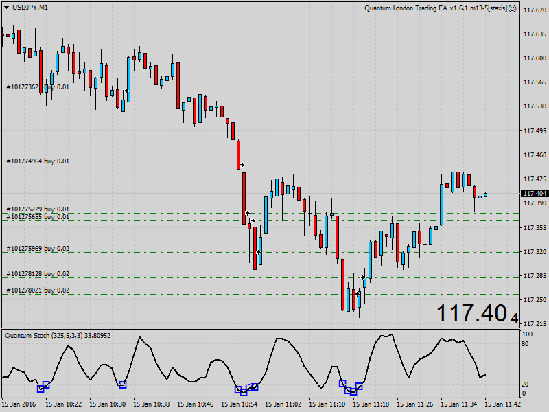Viewport: 549px width, 412px height.
Task: Select order #101278021 buy 0.02 label
Action: pos(38,290)
